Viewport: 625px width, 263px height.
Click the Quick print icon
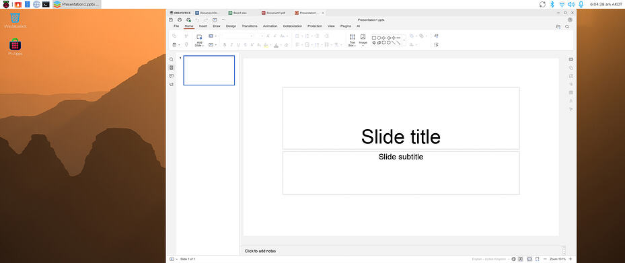[x=188, y=20]
